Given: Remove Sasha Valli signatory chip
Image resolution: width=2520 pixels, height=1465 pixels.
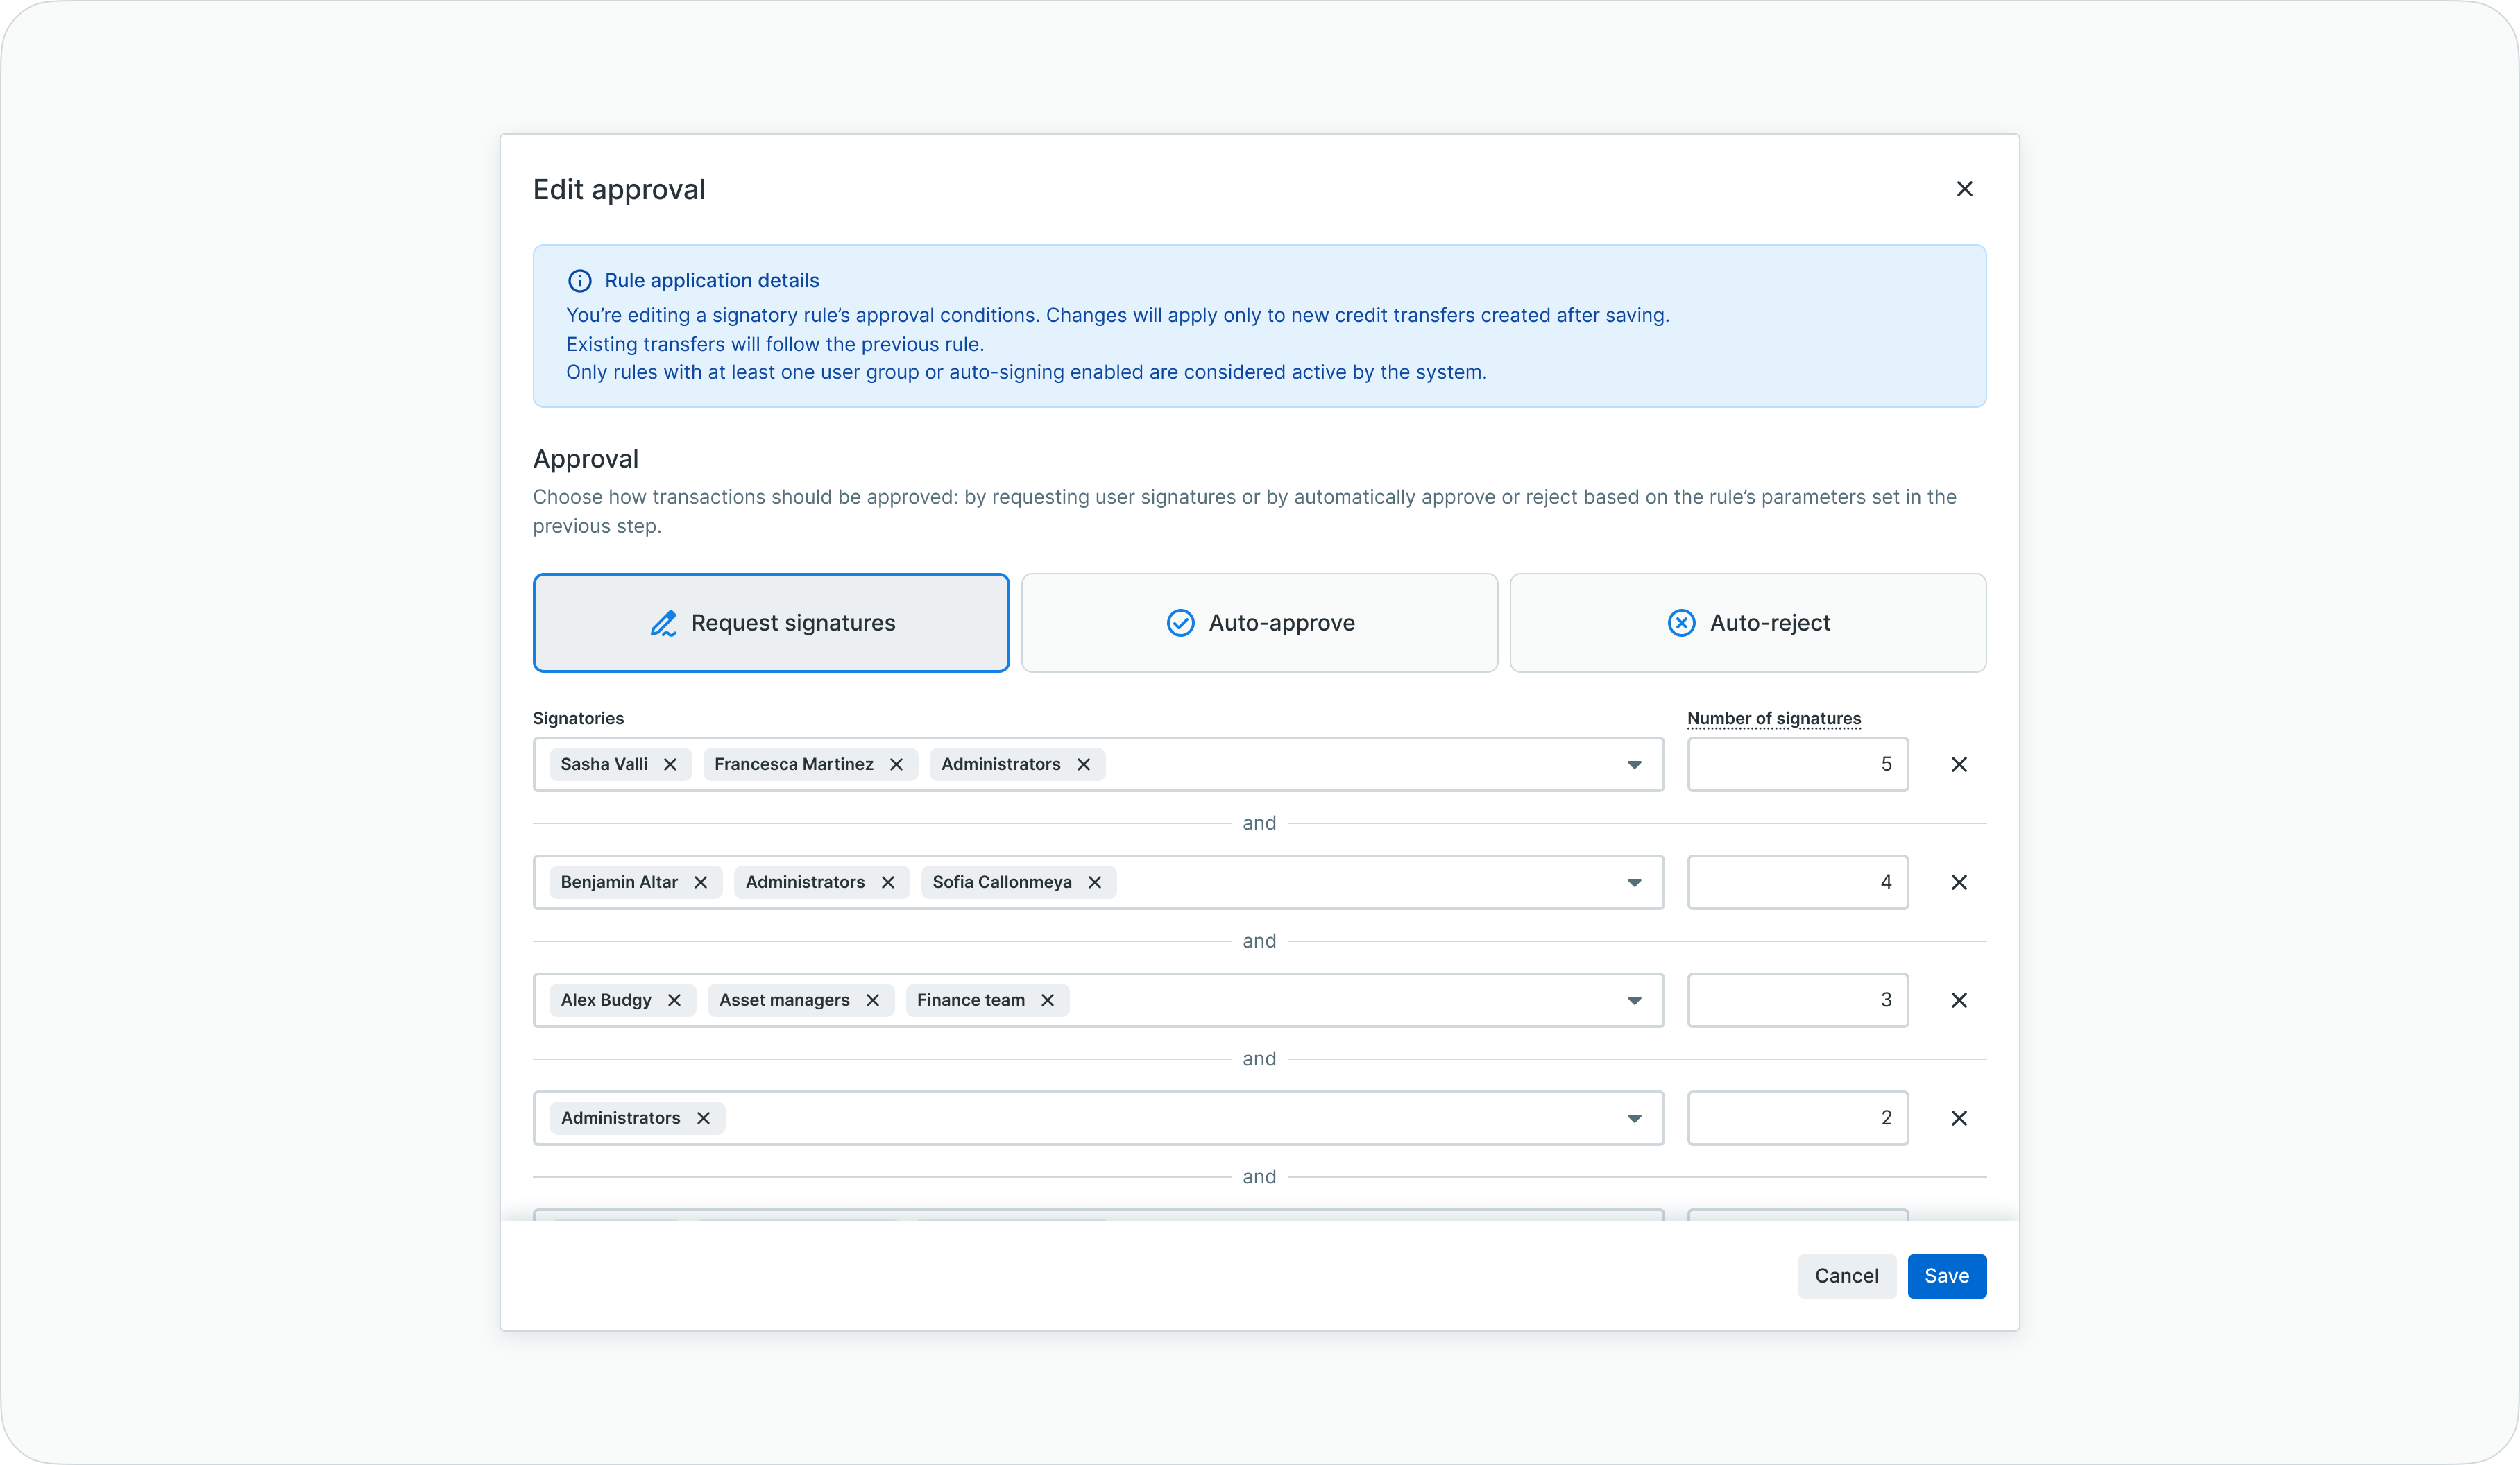Looking at the screenshot, I should [670, 764].
